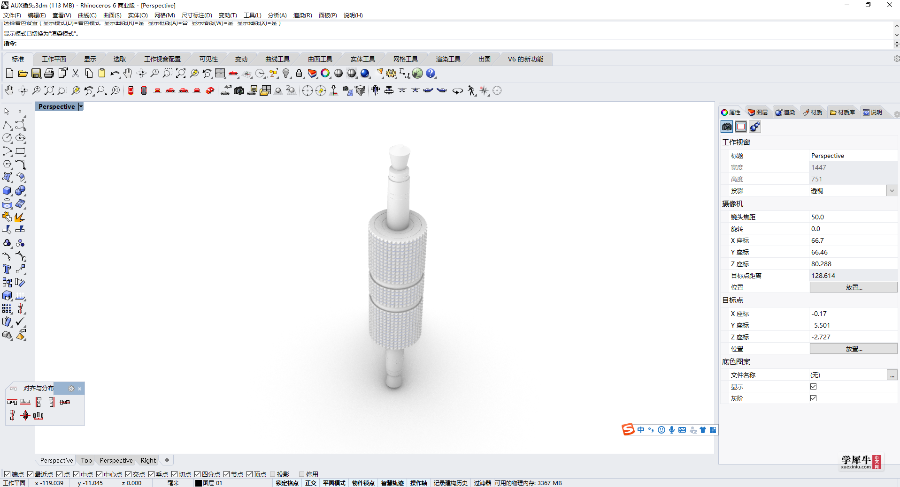Switch to Right viewport tab

pyautogui.click(x=148, y=460)
